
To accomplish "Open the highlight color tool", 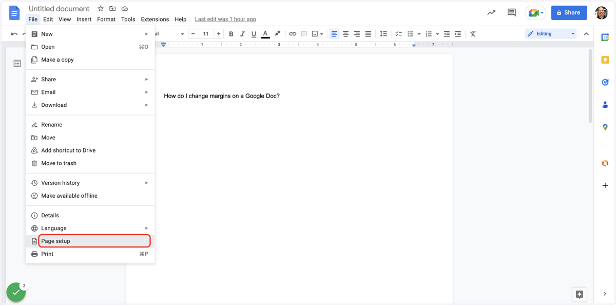I will click(x=278, y=34).
